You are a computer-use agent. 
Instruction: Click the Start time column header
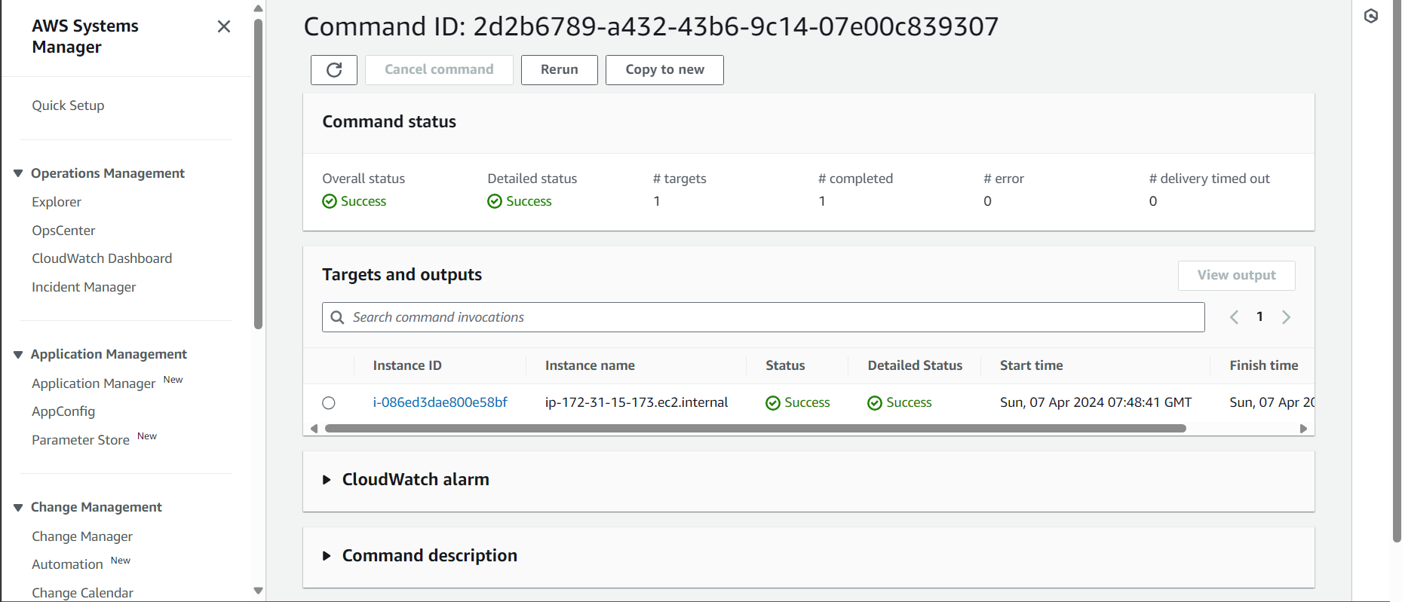pyautogui.click(x=1031, y=365)
